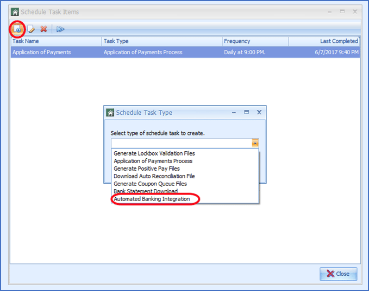Image resolution: width=369 pixels, height=291 pixels.
Task: Open the schedule task type dropdown arrow
Action: tap(255, 143)
